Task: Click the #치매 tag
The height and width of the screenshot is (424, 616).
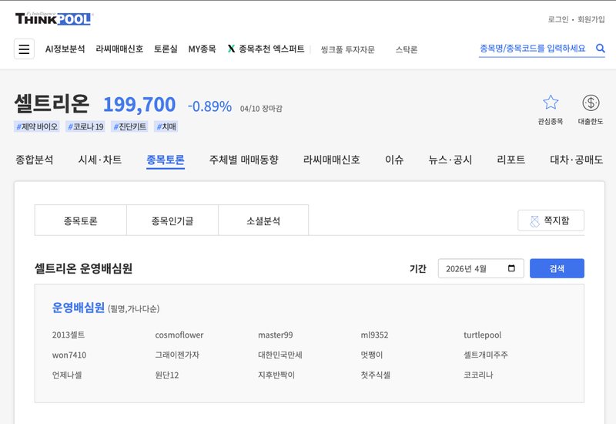Action: click(x=166, y=126)
